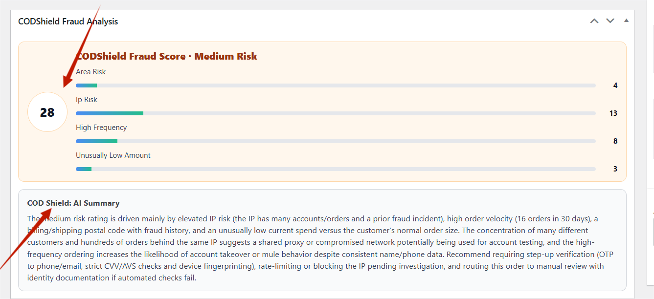Click the Ip Risk progress bar
Viewport: 654px width, 299px height.
pos(336,113)
